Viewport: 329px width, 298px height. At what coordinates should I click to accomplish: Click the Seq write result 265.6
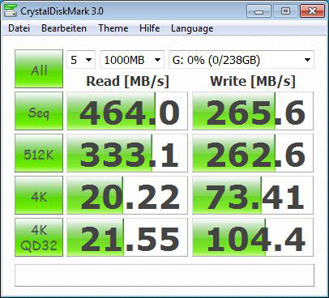(x=253, y=111)
